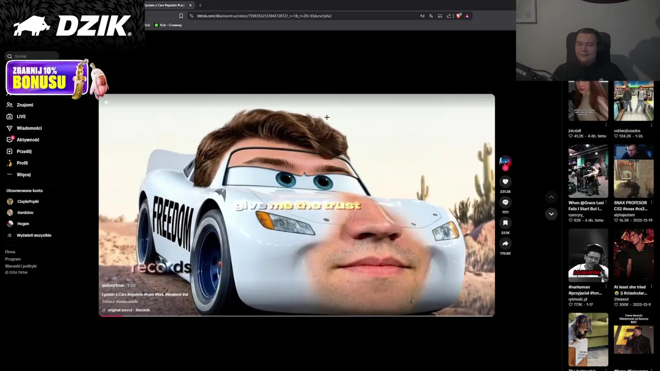This screenshot has width=660, height=371.
Task: Click the video caption hashtags text
Action: [144, 294]
